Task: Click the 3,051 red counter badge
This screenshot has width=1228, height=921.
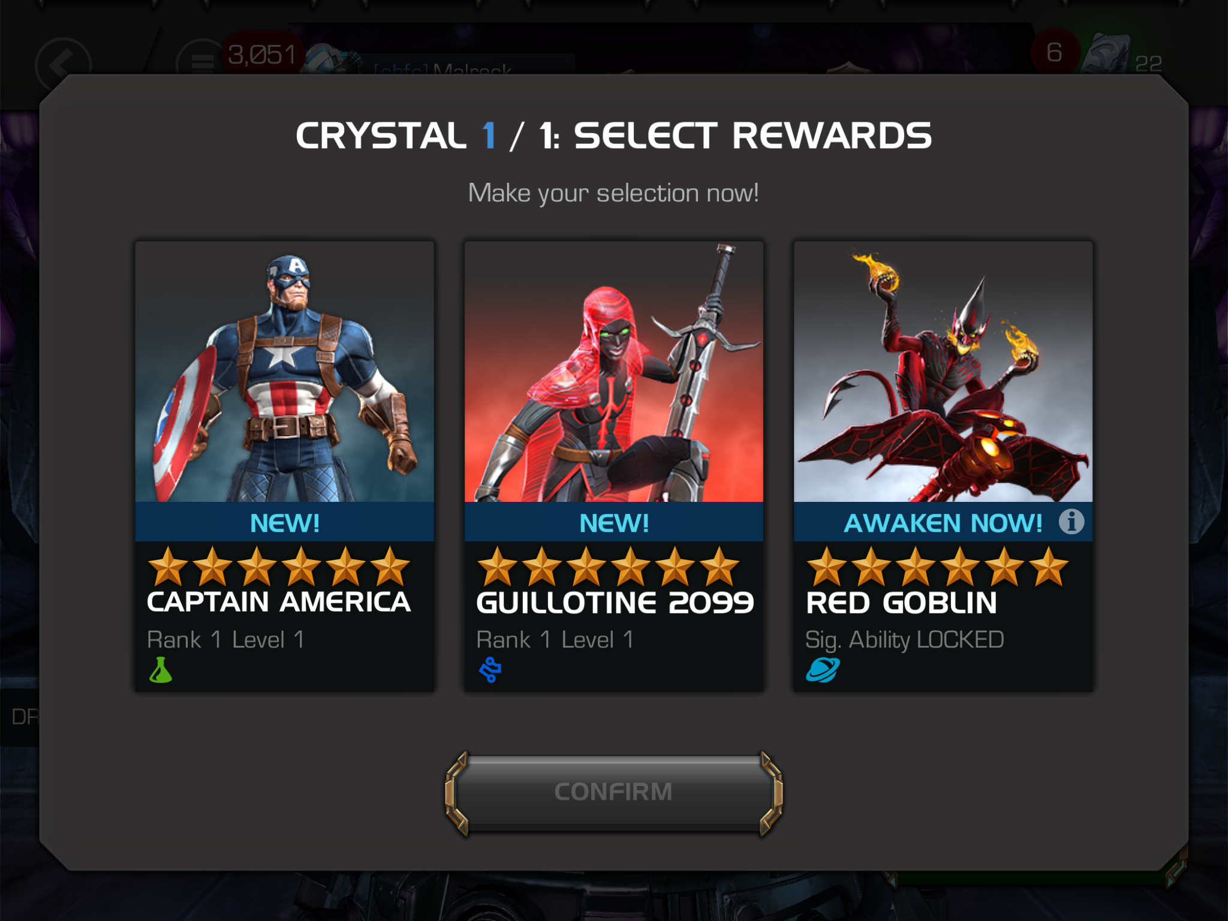Action: (x=263, y=55)
